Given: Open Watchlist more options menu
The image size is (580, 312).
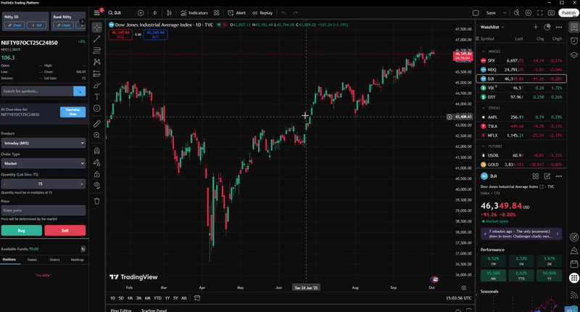Looking at the screenshot, I should click(558, 27).
